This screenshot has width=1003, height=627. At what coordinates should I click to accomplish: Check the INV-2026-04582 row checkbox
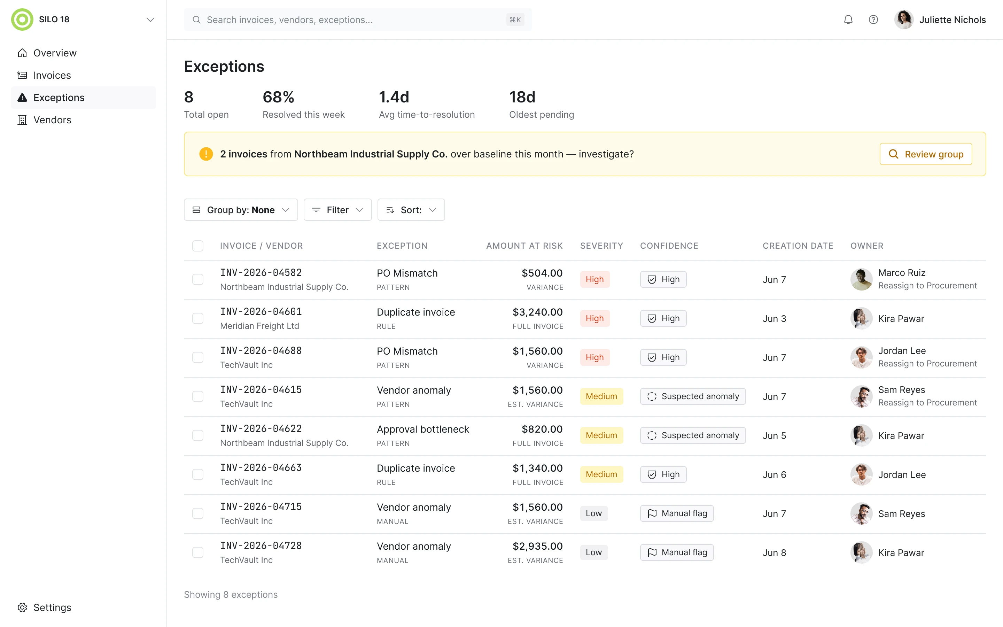point(198,279)
